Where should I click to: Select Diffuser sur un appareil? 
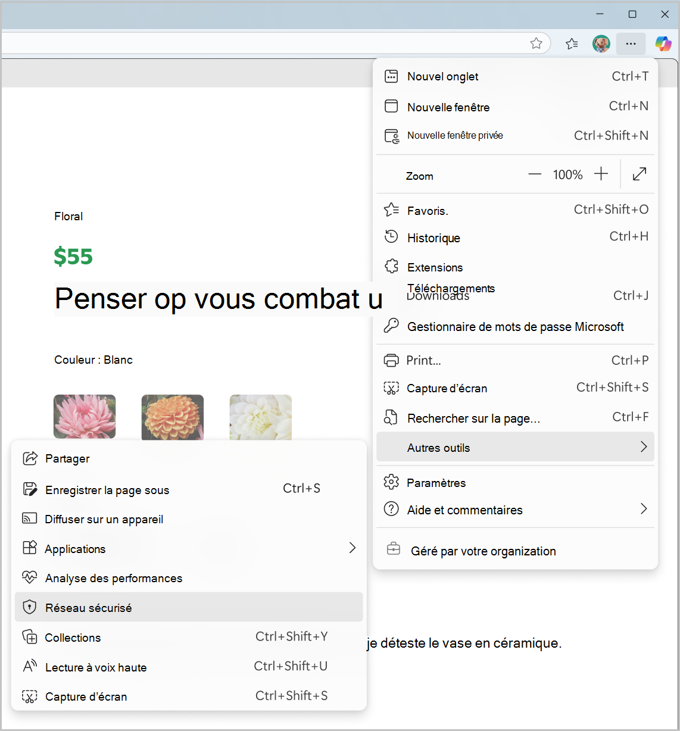(x=189, y=519)
